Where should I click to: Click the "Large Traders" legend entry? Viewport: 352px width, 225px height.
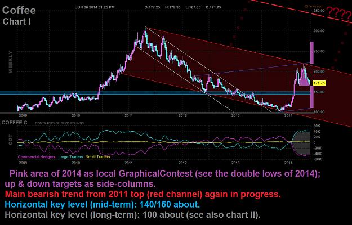point(70,157)
